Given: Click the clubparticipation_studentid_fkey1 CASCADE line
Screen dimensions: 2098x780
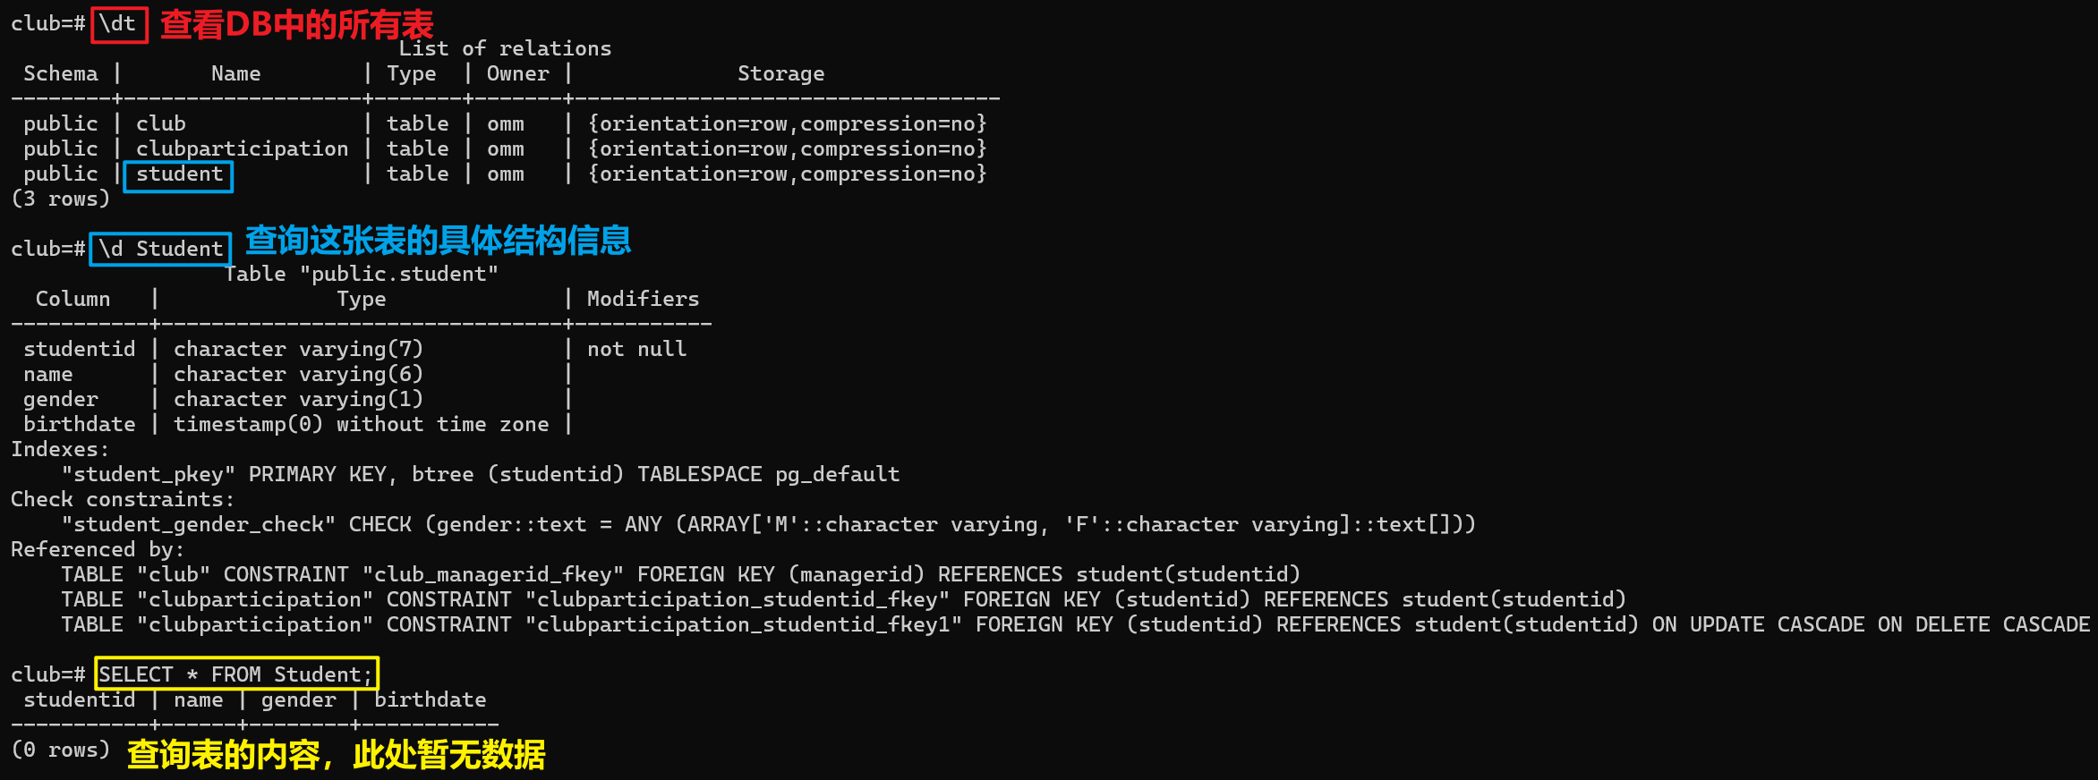Looking at the screenshot, I should [1075, 624].
